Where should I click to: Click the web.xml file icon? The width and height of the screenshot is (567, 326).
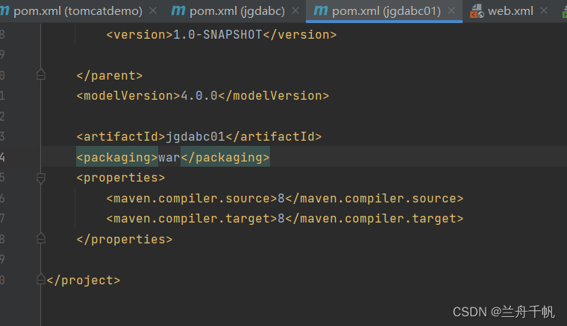477,11
